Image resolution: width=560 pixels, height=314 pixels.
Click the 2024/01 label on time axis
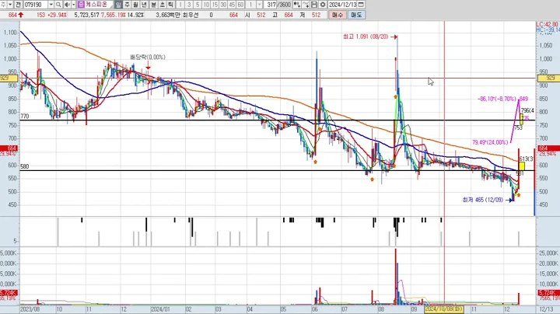pos(160,309)
